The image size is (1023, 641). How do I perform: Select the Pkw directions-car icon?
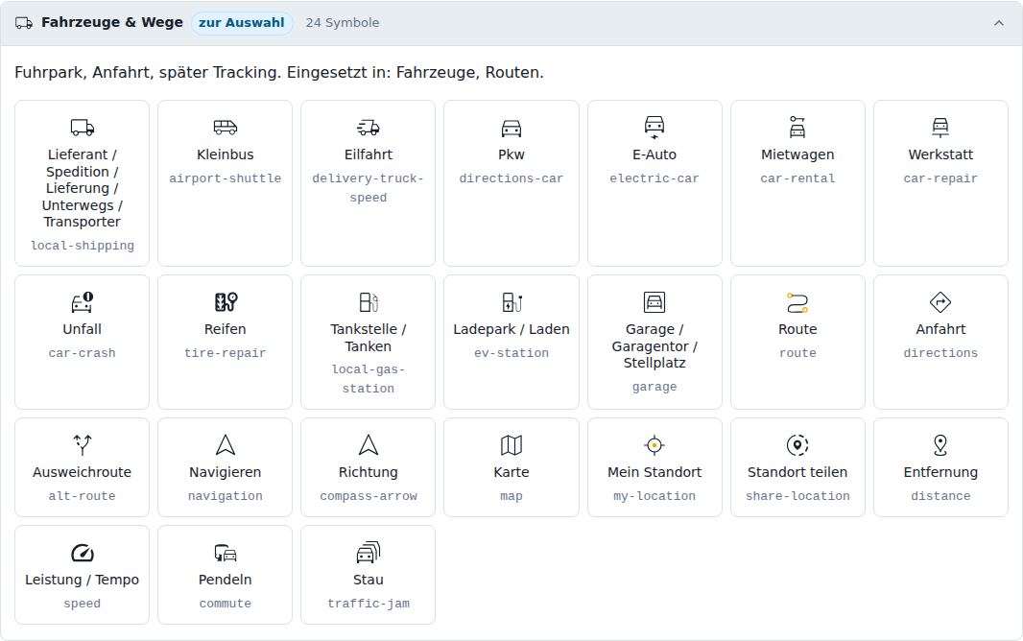pyautogui.click(x=511, y=128)
